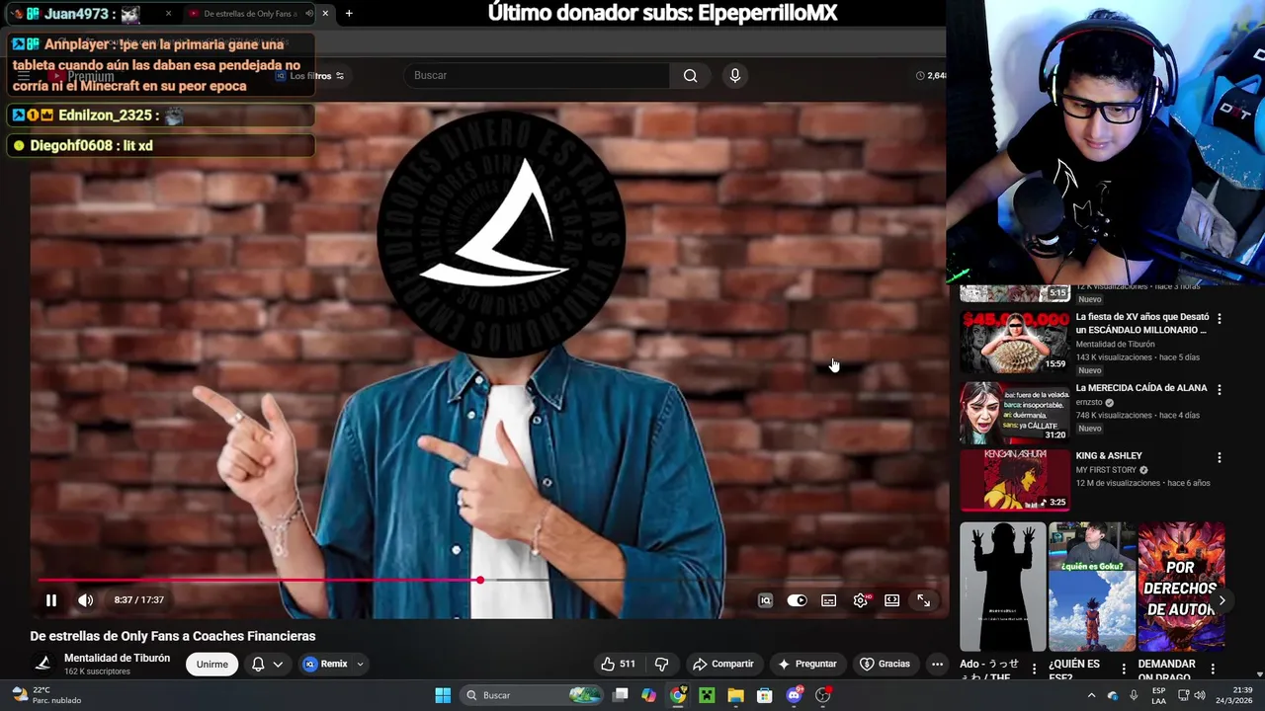
Task: Open player settings with the gear icon
Action: click(861, 600)
